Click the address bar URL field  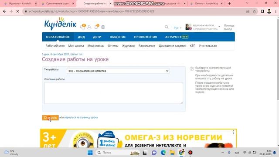pos(135,11)
